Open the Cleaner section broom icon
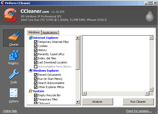 [14, 36]
